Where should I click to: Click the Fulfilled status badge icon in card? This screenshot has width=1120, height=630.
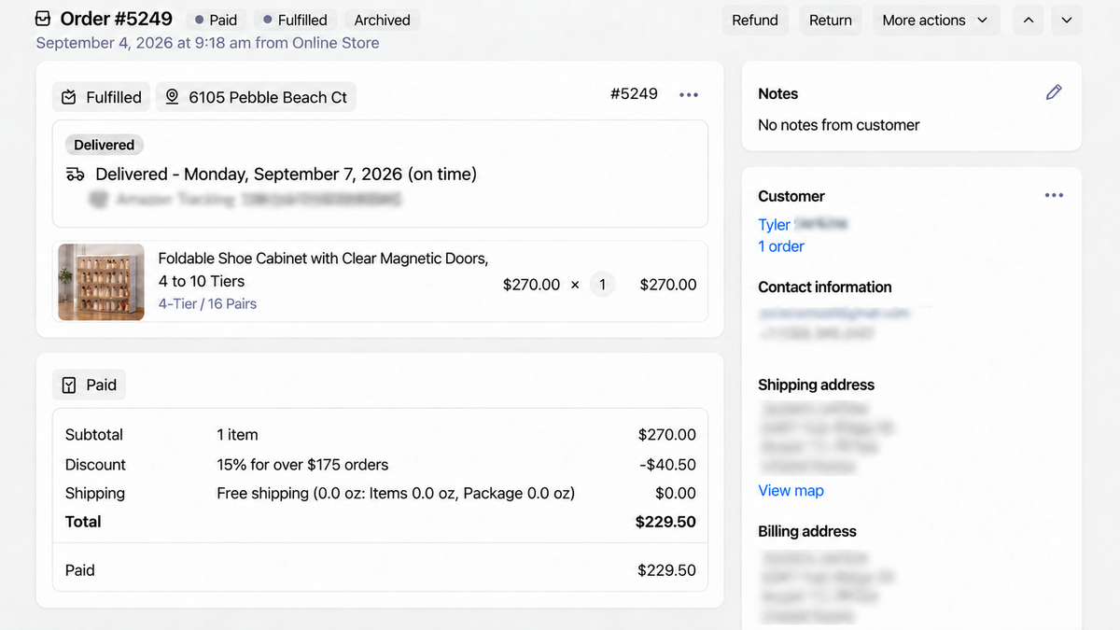[x=69, y=97]
